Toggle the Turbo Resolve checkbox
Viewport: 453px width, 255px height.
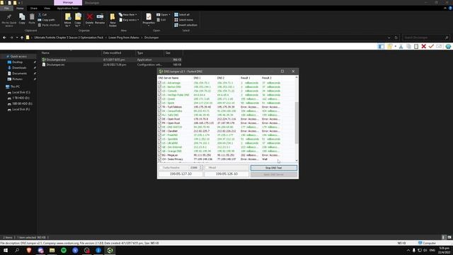pos(161,168)
